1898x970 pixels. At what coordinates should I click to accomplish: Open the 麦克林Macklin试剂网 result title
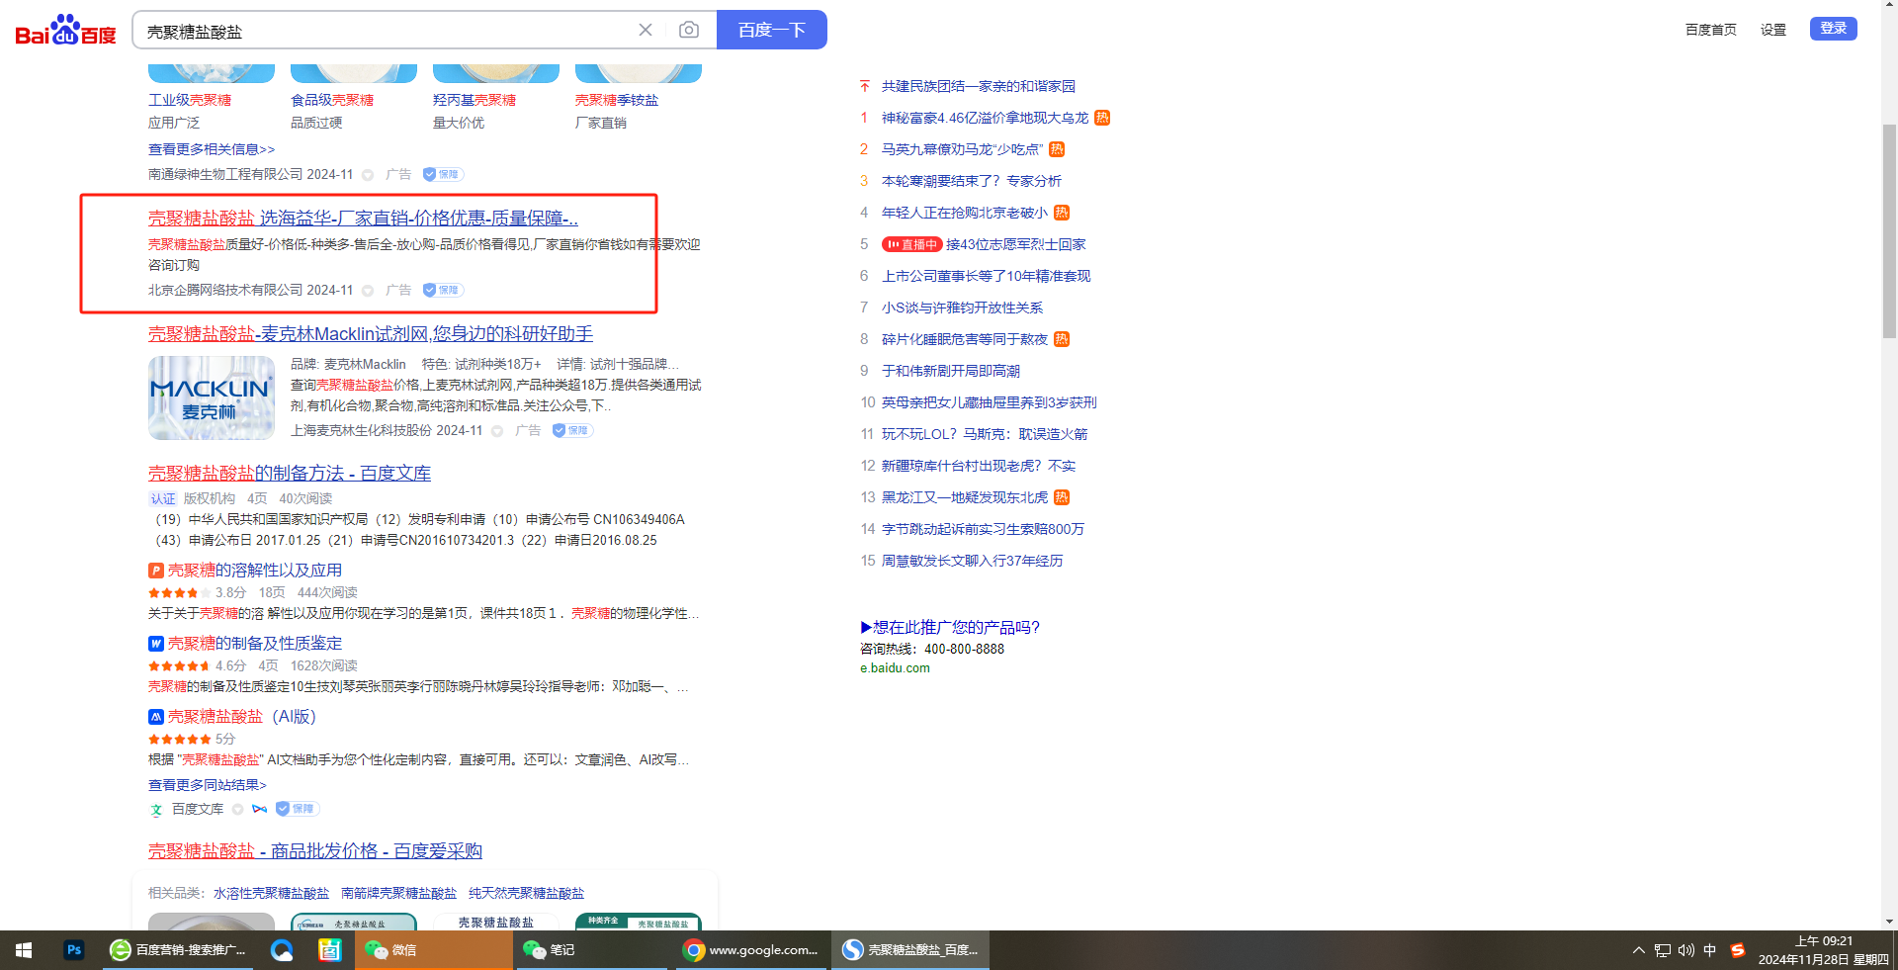click(x=371, y=334)
